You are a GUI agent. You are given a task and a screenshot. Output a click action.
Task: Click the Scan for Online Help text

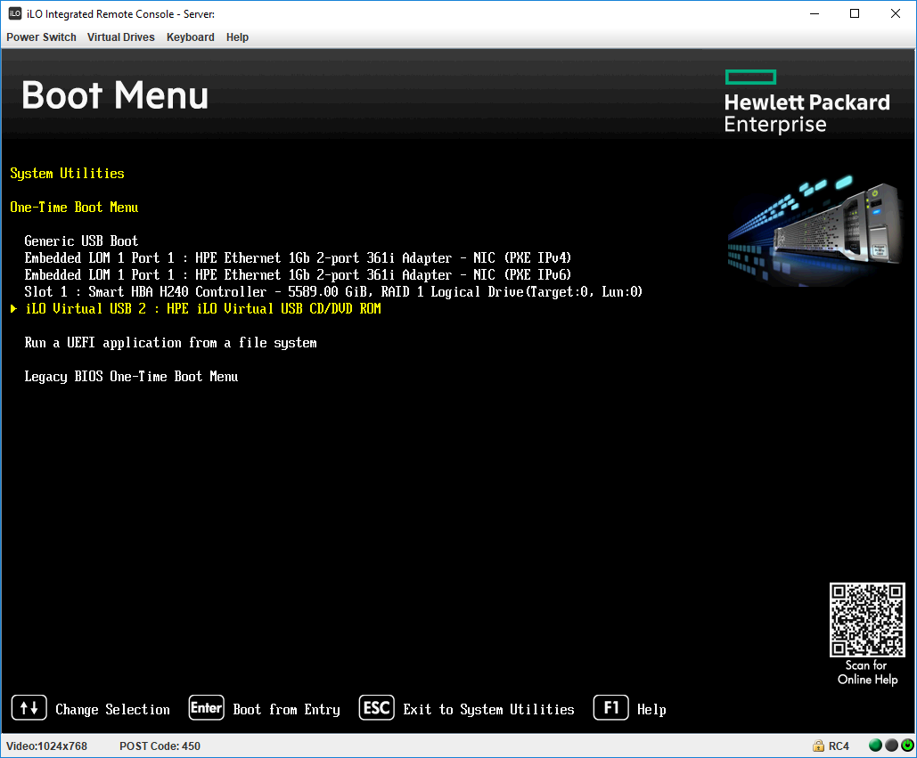pos(867,672)
